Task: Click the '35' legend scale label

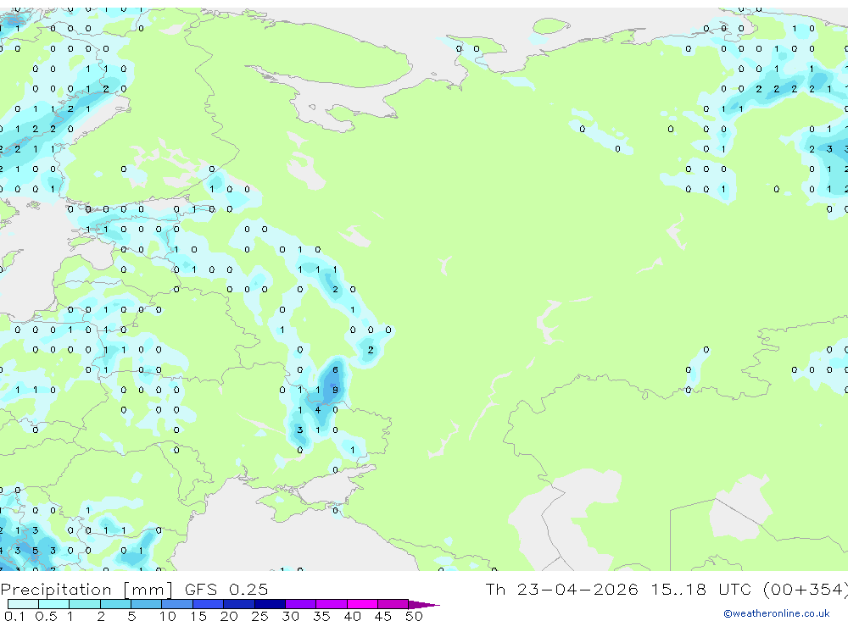Action: coord(321,616)
